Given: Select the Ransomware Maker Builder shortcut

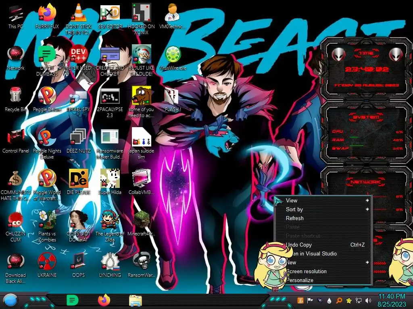Looking at the screenshot, I should tap(110, 144).
